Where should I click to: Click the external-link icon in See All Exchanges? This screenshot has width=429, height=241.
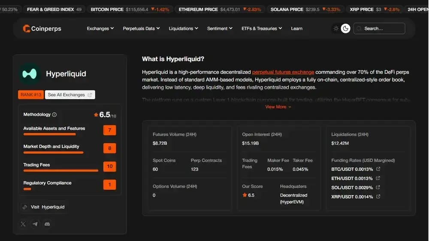90,95
